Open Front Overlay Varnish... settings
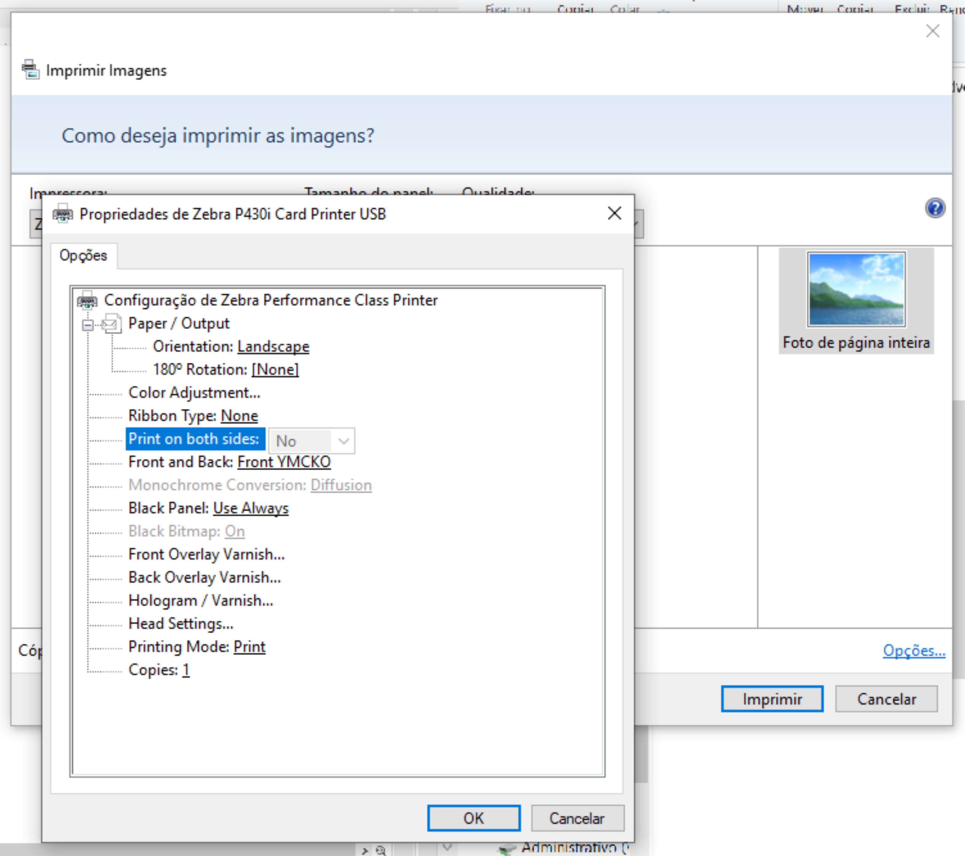 206,555
